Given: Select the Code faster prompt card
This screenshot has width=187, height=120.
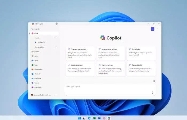Looking at the screenshot, I should 141,53.
